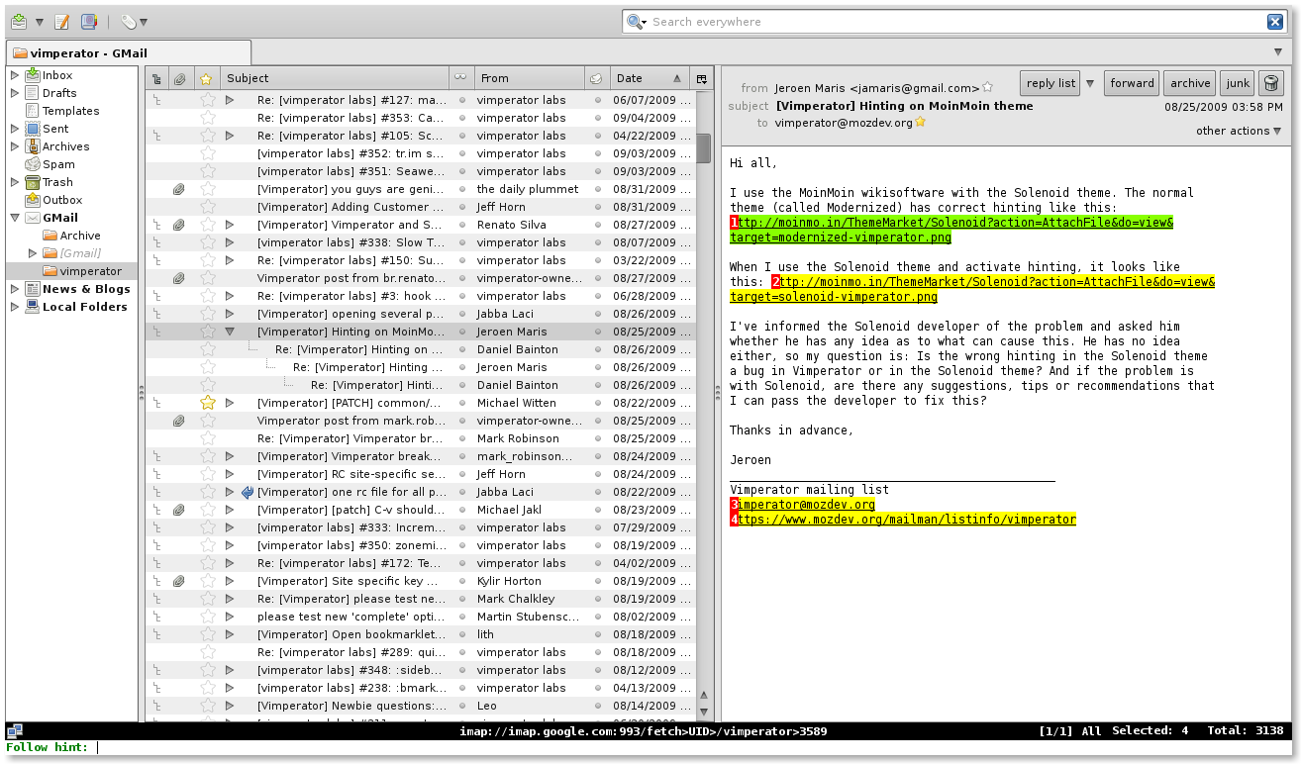This screenshot has width=1301, height=764.
Task: Open the search options magnifier dropdown
Action: pos(637,22)
